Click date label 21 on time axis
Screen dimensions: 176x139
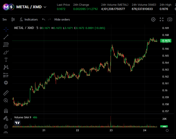tap(44, 130)
